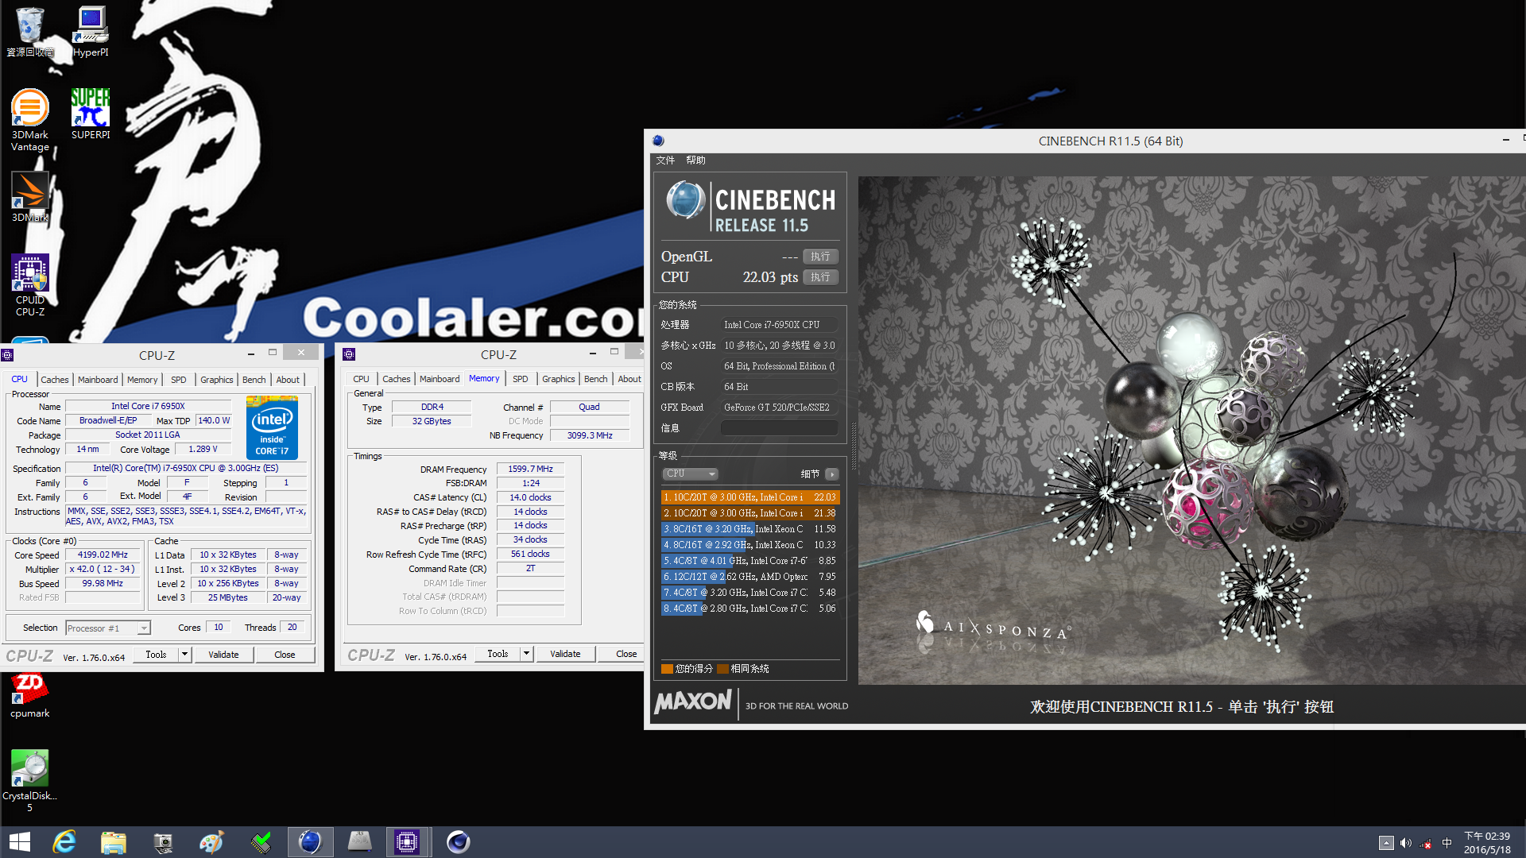The width and height of the screenshot is (1526, 858).
Task: Click Tools button in left CPU-Z window
Action: pos(156,655)
